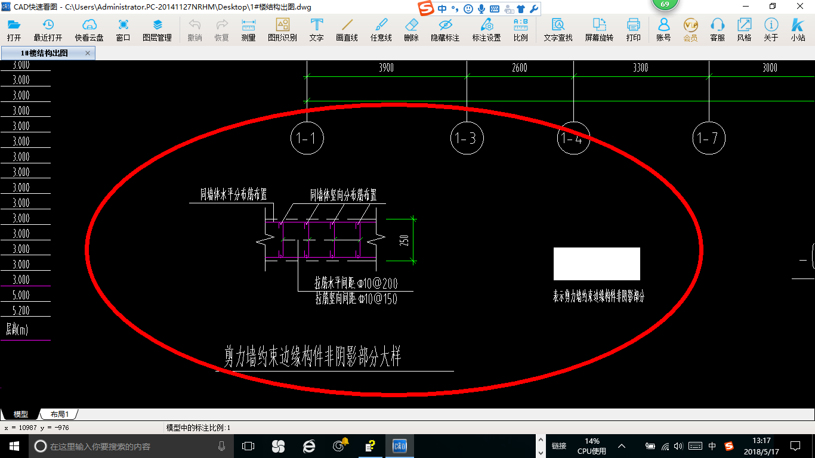Redo with the 恢复 arrow
815x458 pixels.
pos(221,30)
